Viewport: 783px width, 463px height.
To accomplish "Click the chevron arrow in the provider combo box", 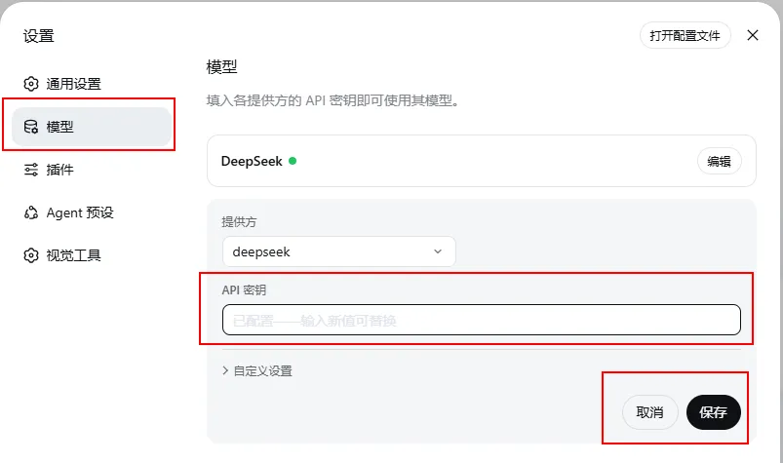I will click(438, 251).
